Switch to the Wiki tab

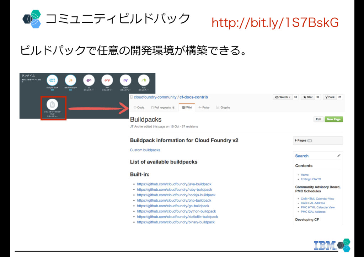187,107
